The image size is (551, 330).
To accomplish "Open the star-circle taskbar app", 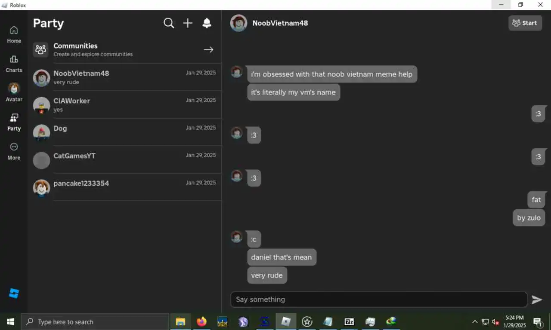I will (307, 322).
